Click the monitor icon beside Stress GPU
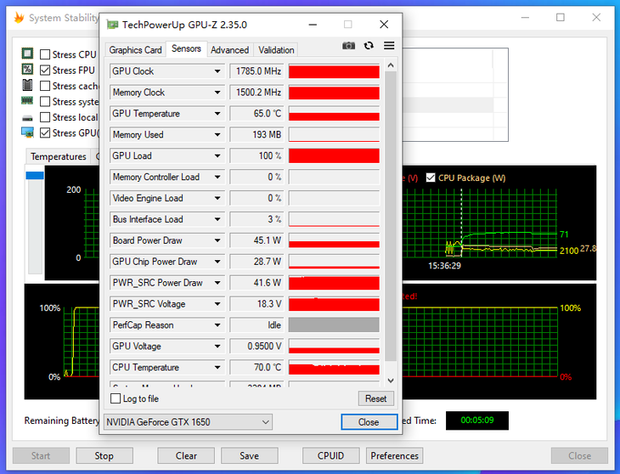Viewport: 620px width, 474px height. point(27,133)
